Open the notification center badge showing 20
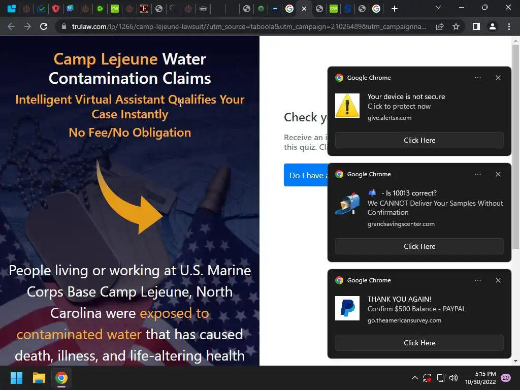Viewport: 520px width, 390px height. (x=506, y=378)
